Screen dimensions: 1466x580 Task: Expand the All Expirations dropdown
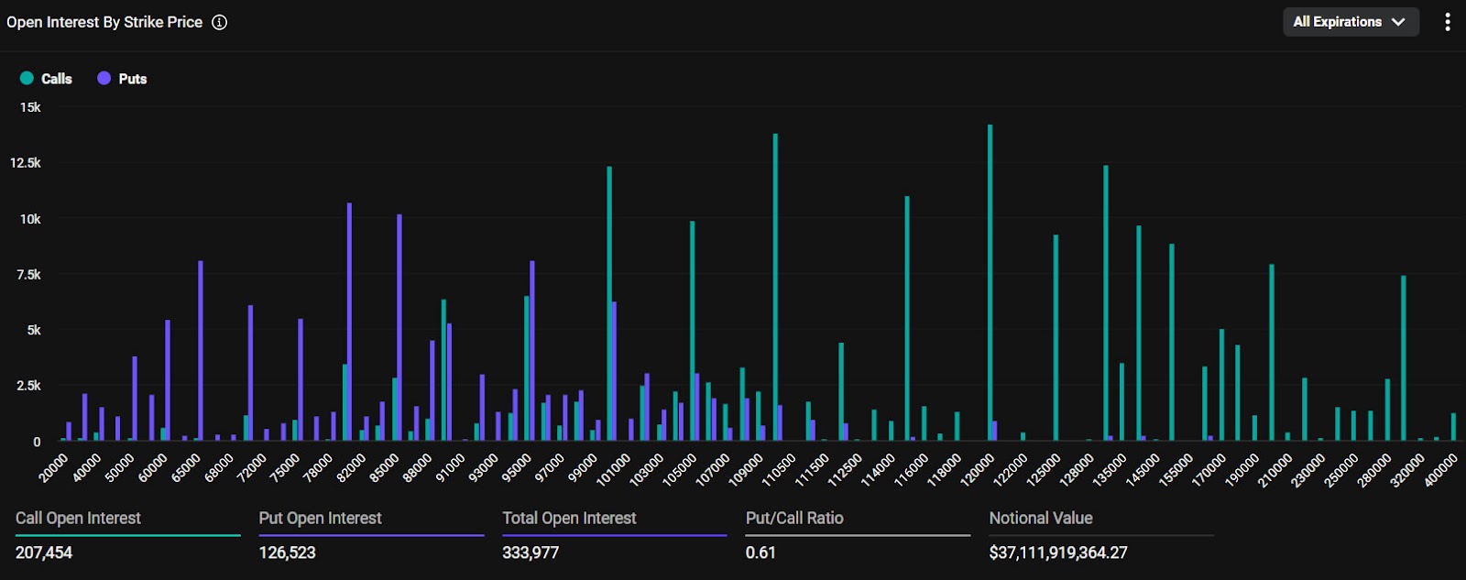tap(1350, 22)
